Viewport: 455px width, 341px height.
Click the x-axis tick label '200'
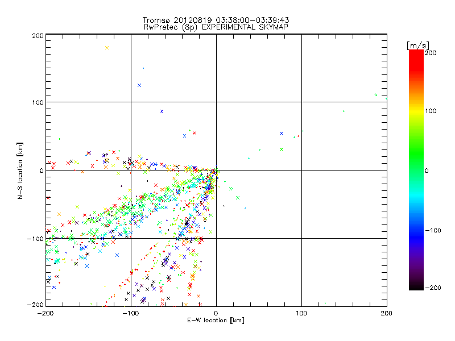coord(387,313)
